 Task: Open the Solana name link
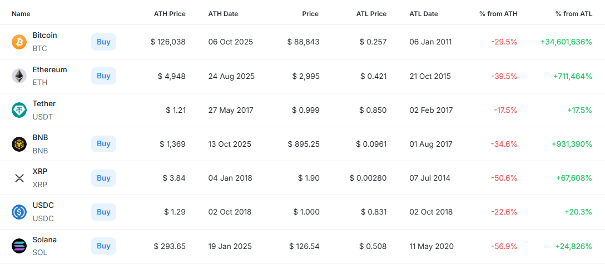[44, 240]
